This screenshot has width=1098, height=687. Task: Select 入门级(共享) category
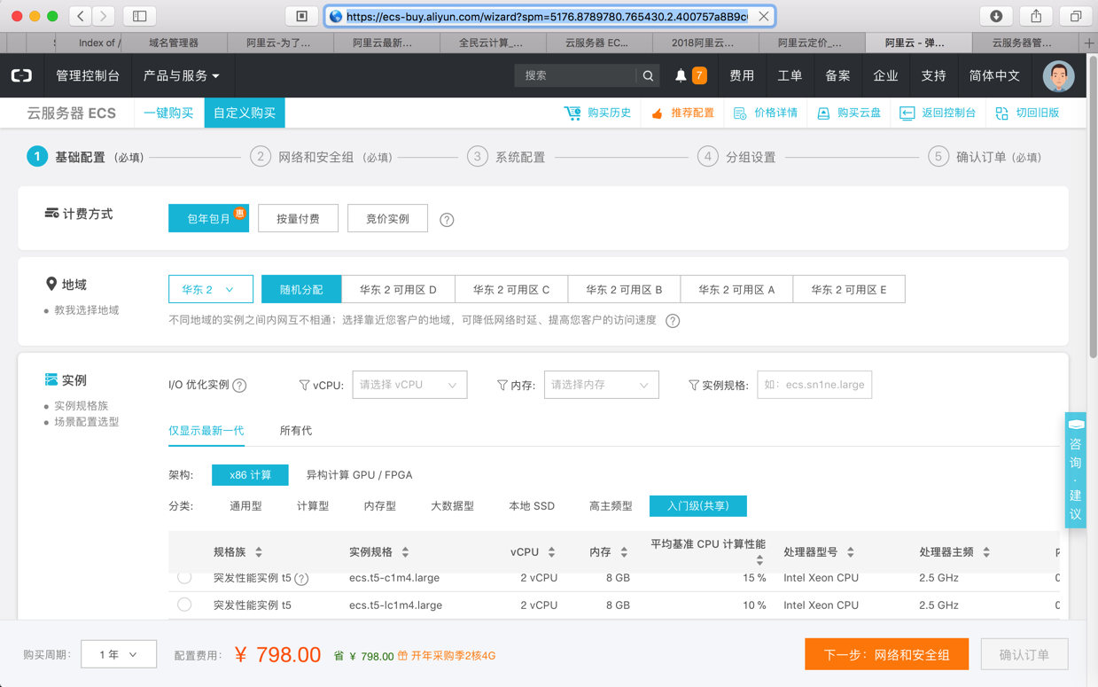point(698,506)
